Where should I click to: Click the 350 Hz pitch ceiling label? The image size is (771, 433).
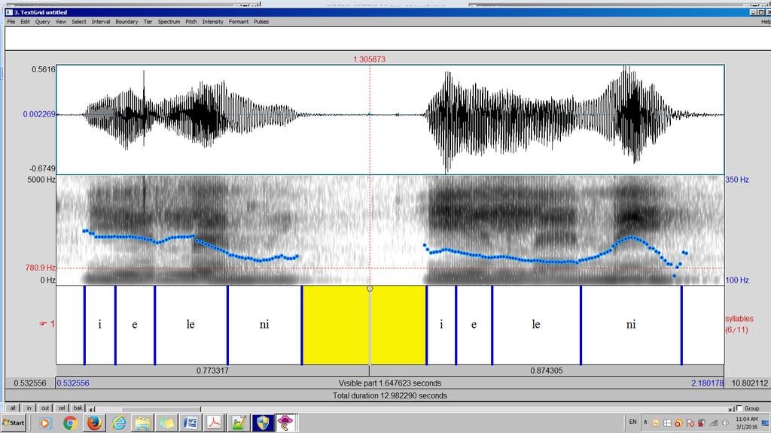pos(737,180)
